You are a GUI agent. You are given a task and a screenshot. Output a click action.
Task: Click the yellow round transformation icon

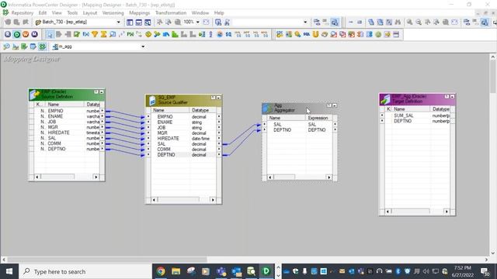pyautogui.click(x=148, y=34)
